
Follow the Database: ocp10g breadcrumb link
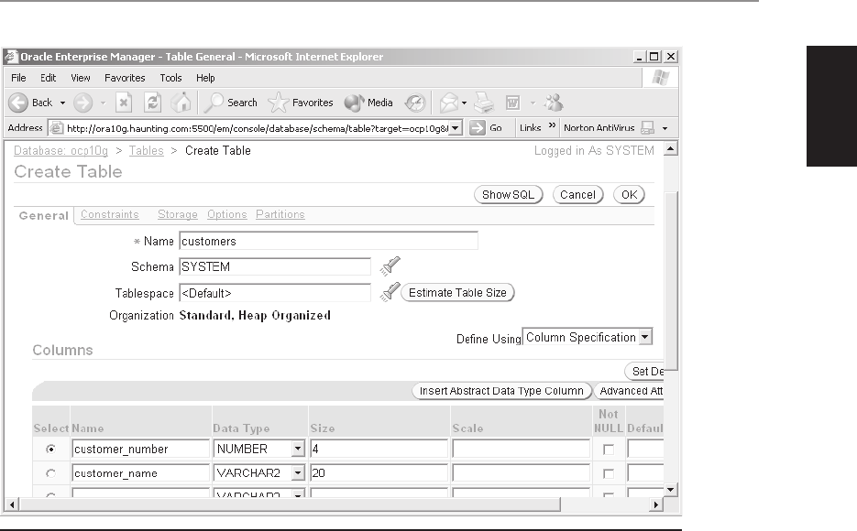tap(60, 151)
